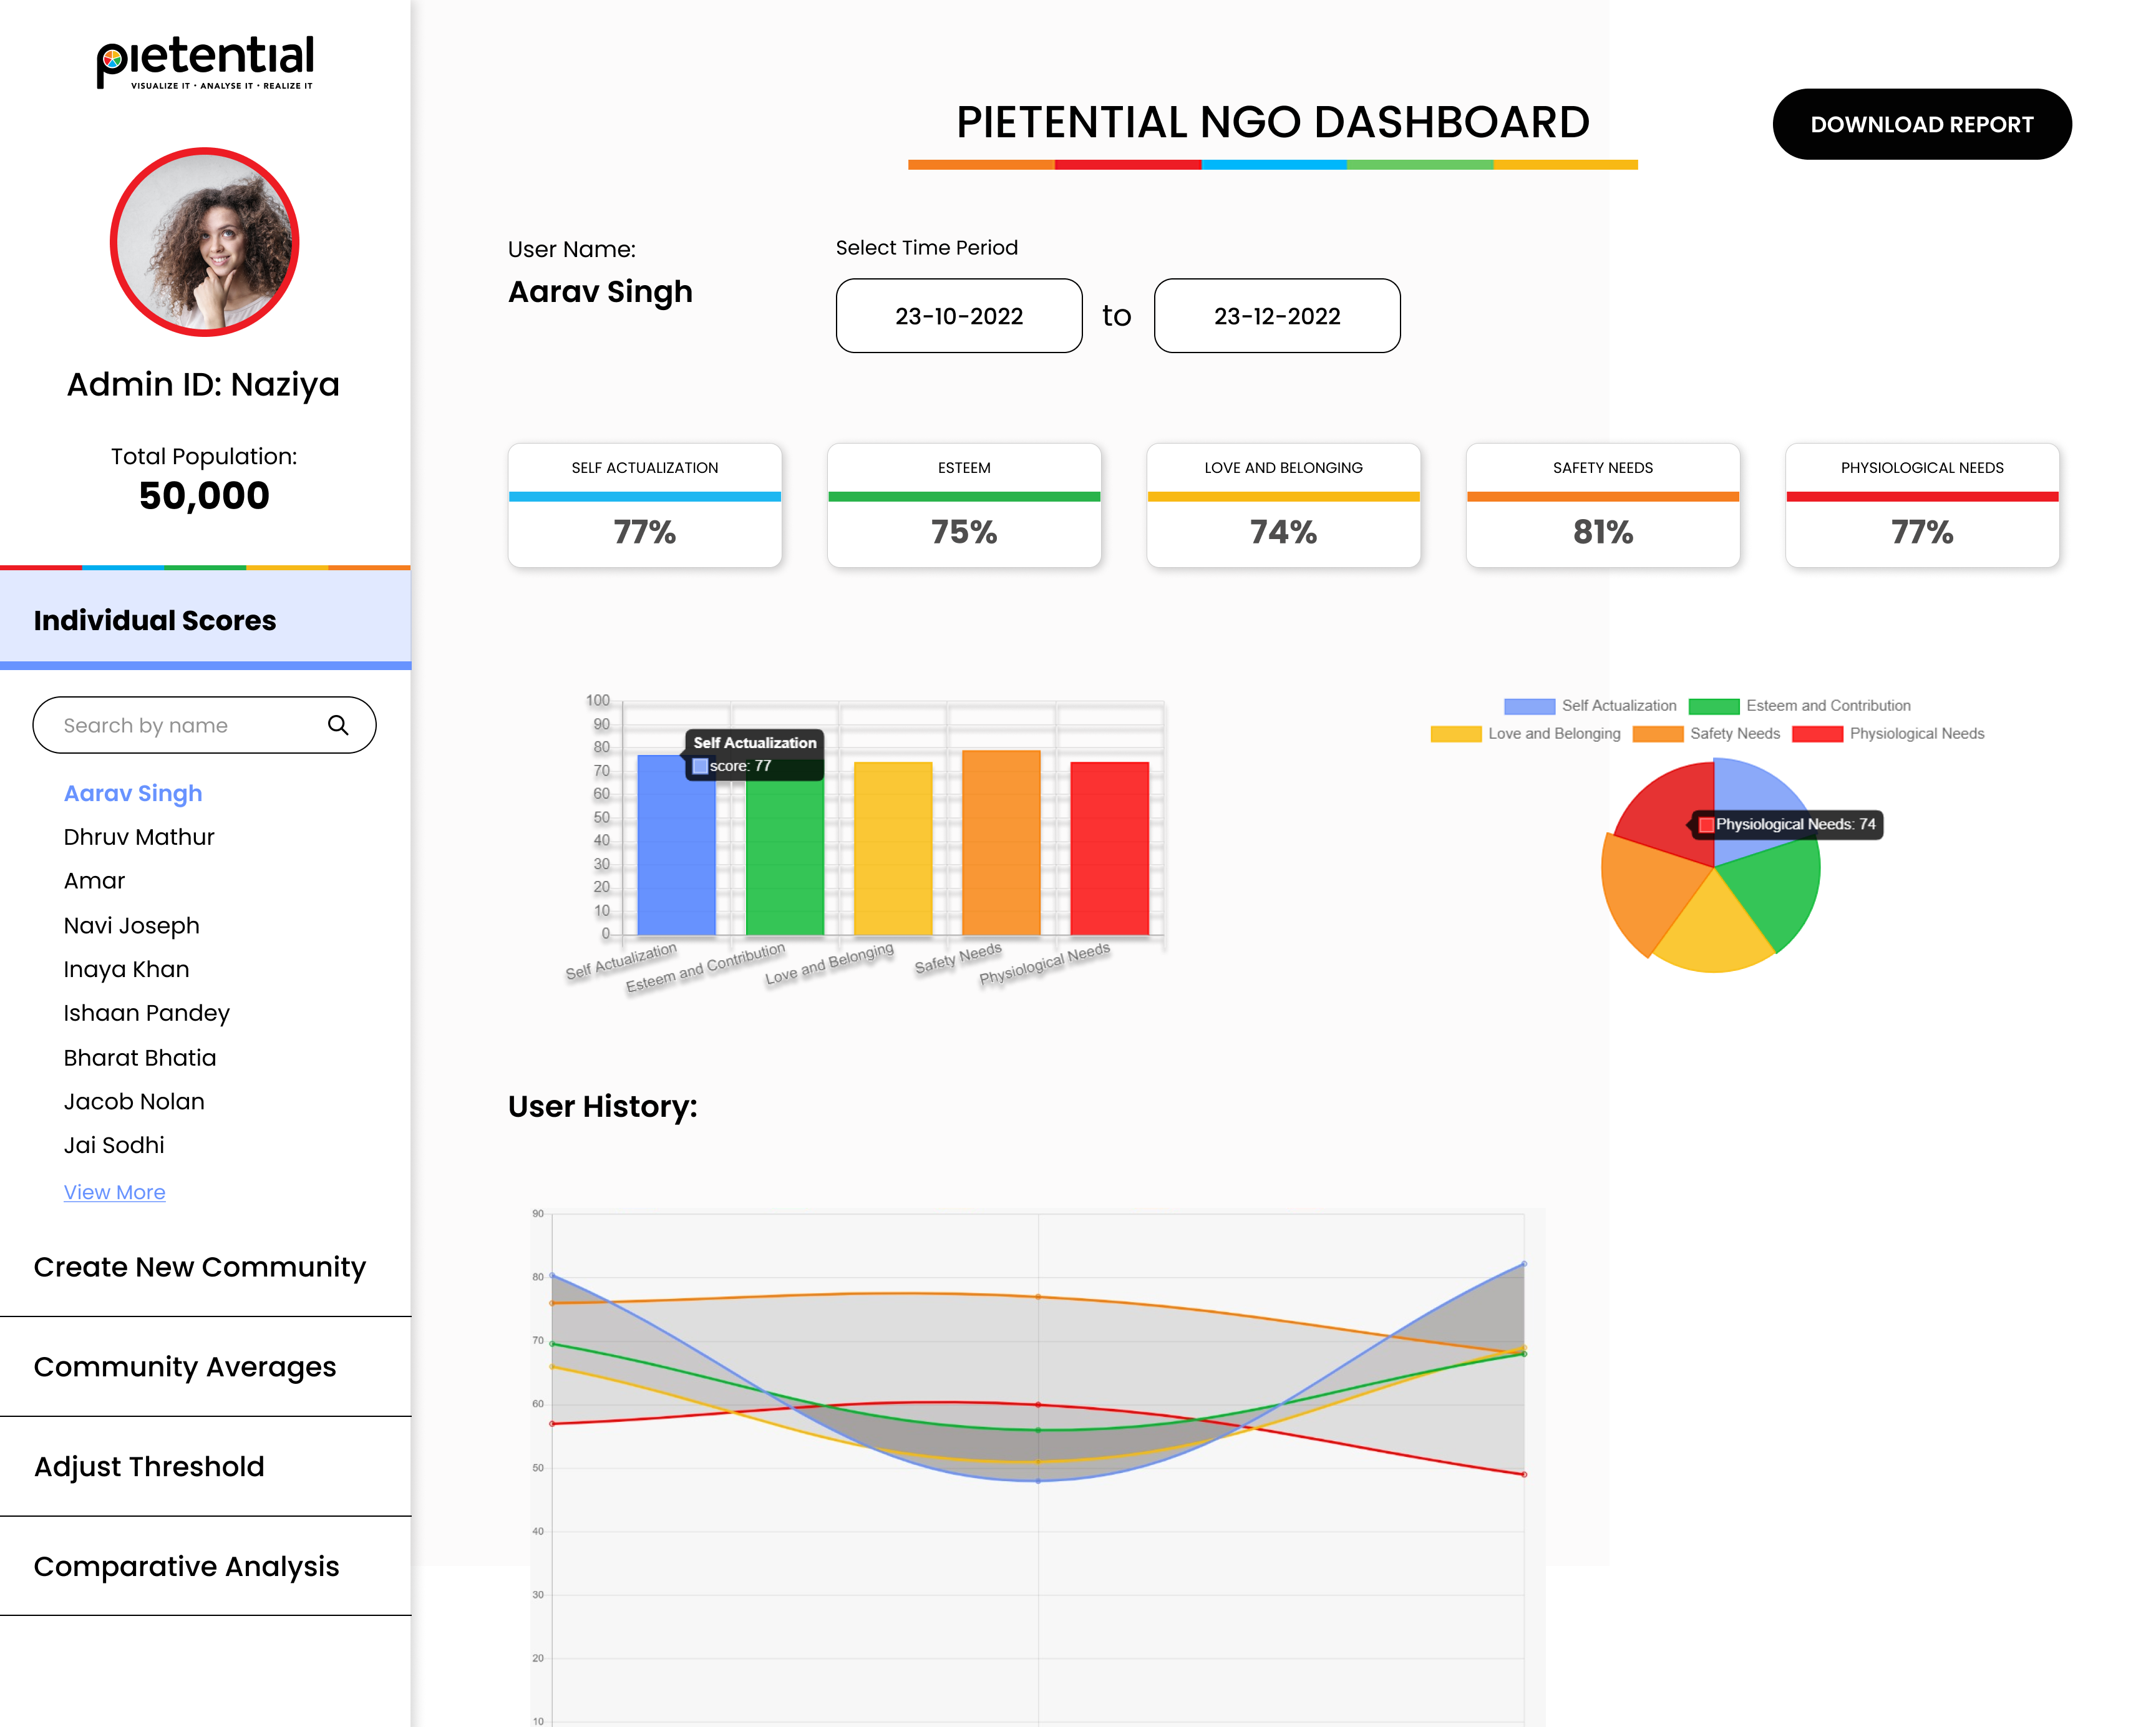The width and height of the screenshot is (2156, 1727).
Task: Select Dhruv Mathur in the list
Action: [139, 837]
